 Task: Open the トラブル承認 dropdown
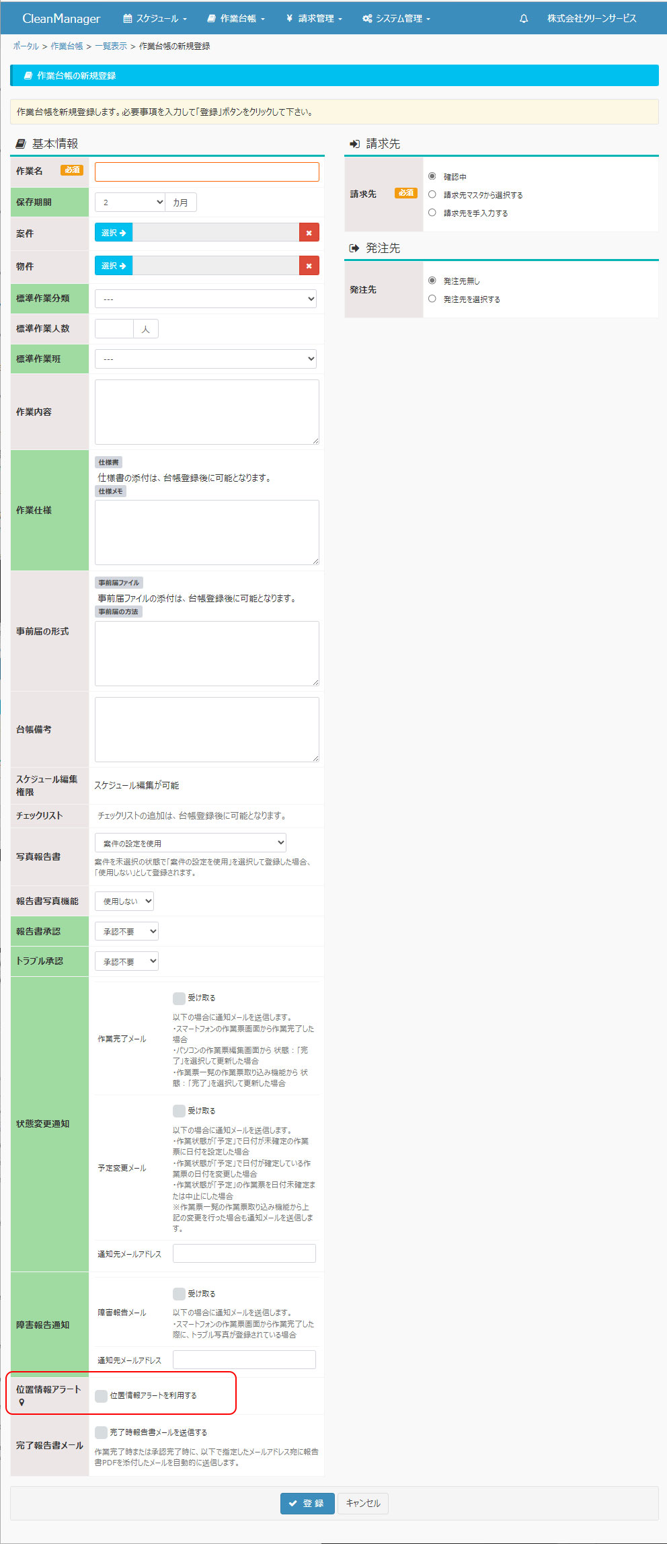click(x=127, y=961)
